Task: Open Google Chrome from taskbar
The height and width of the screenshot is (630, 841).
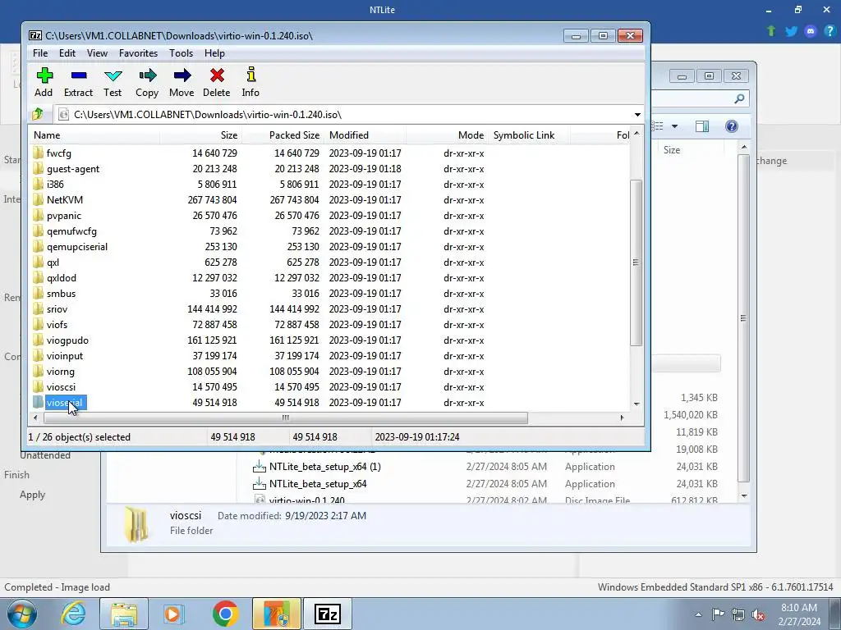Action: 225,614
